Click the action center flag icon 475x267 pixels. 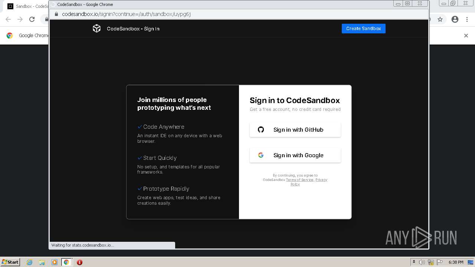tap(440, 262)
